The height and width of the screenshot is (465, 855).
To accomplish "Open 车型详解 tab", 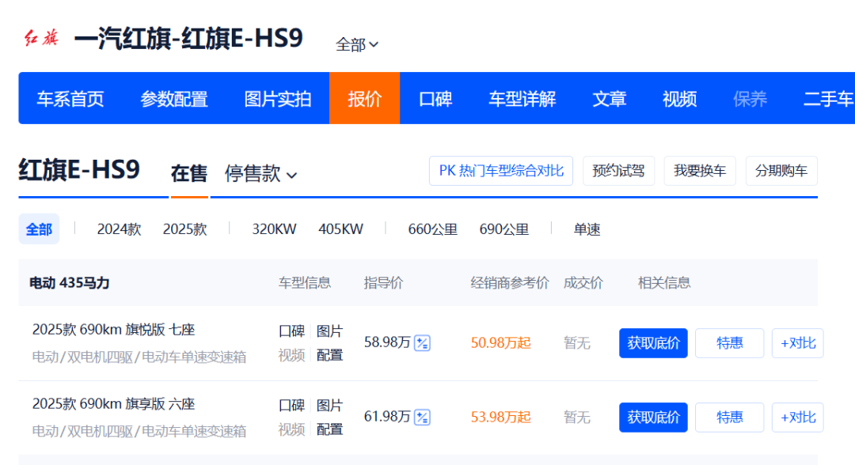I will [x=522, y=99].
